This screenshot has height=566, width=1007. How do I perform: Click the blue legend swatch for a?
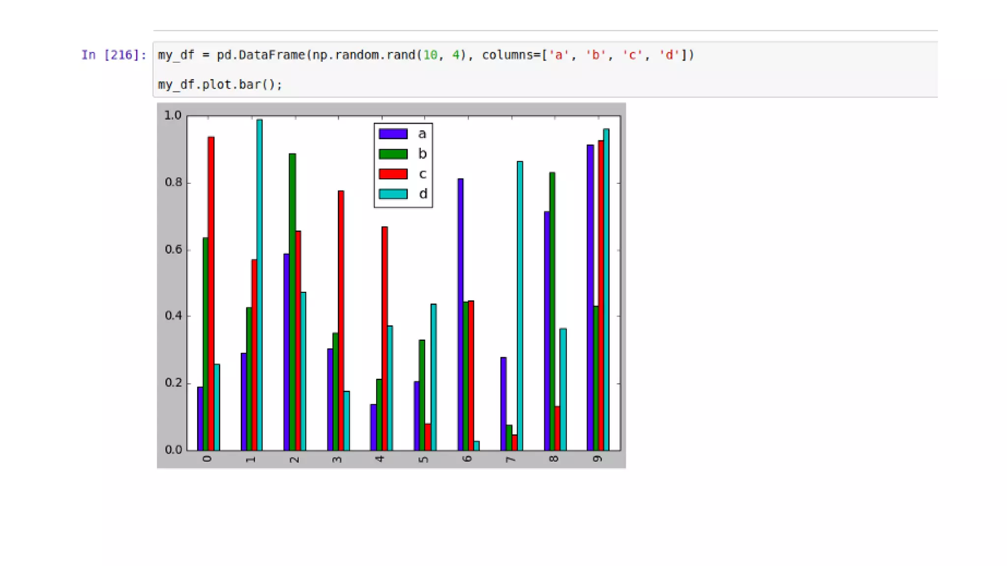(x=393, y=134)
